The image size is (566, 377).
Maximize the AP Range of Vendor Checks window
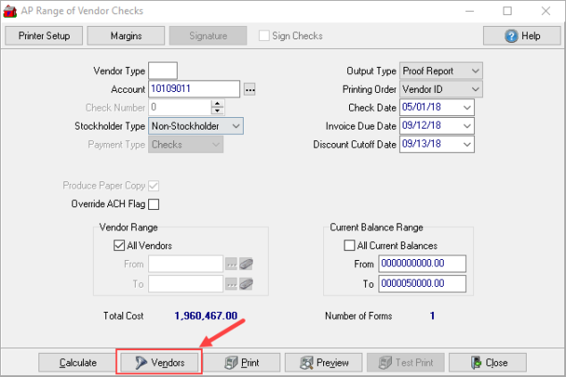click(x=507, y=11)
